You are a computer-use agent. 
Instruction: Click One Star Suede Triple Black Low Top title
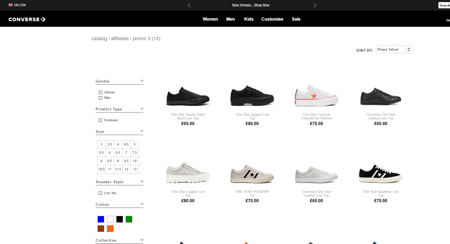[188, 116]
